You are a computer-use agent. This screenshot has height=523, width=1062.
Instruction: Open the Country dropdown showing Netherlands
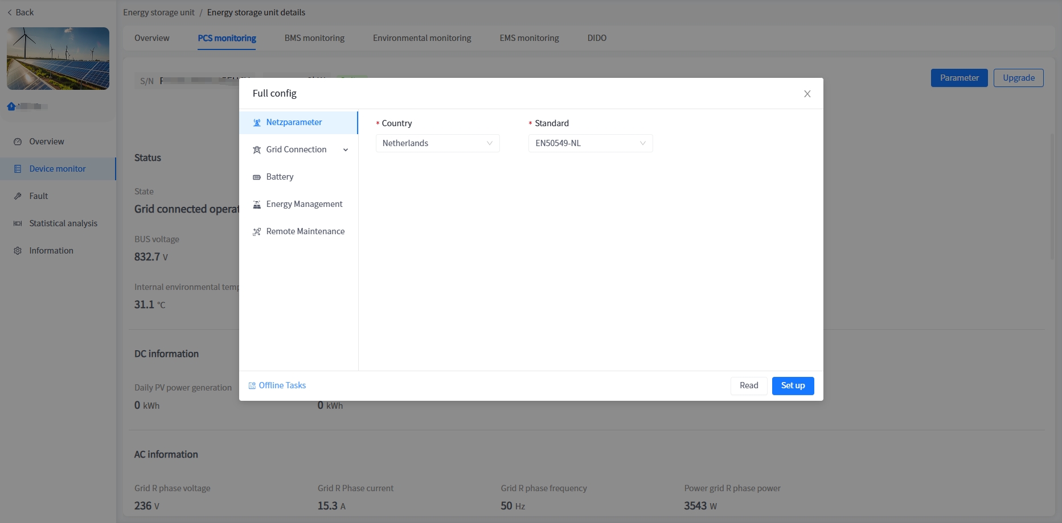click(x=437, y=143)
